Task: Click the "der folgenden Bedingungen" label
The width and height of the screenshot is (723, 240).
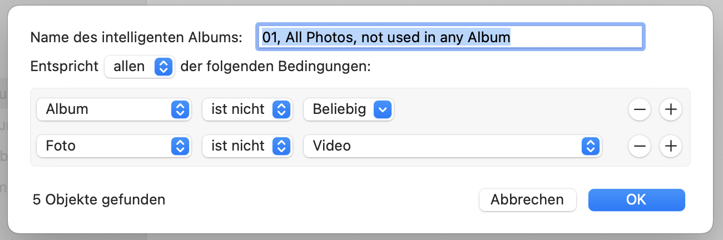Action: (x=275, y=67)
